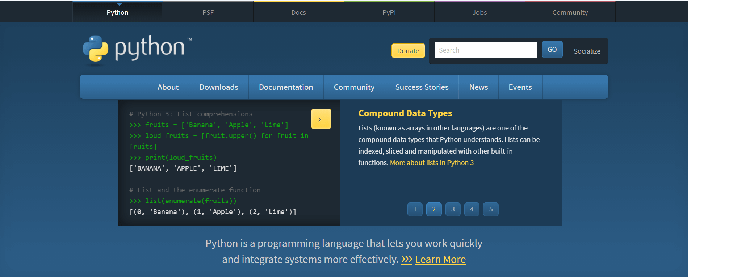This screenshot has height=277, width=754.
Task: Click the yellow Donate button
Action: click(x=408, y=51)
